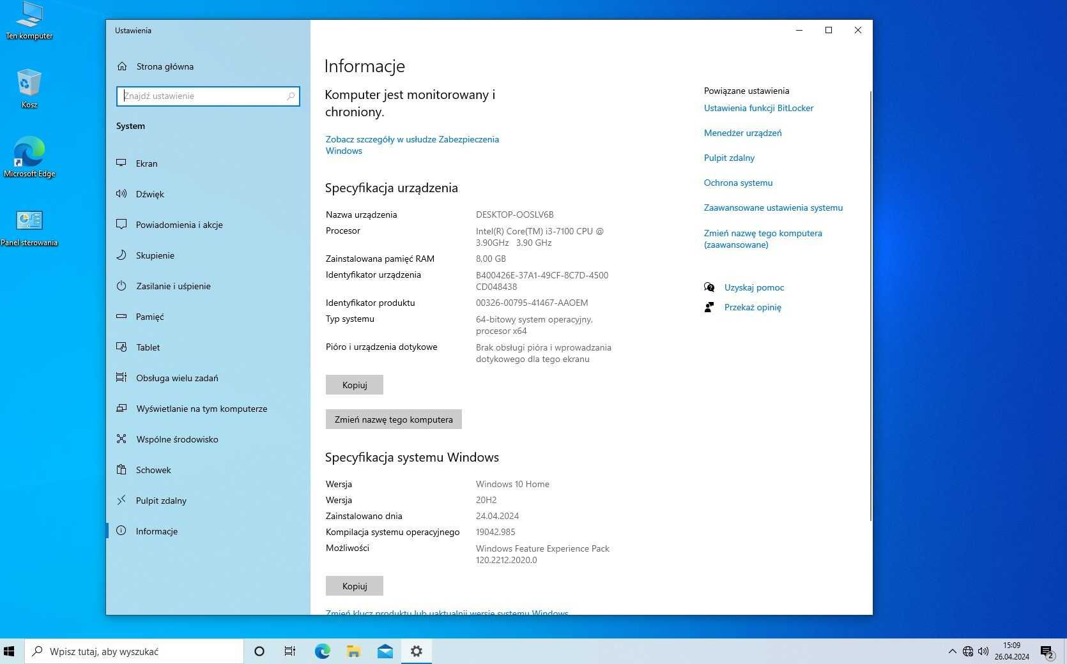
Task: Click the Schowek clipboard icon
Action: 121,470
